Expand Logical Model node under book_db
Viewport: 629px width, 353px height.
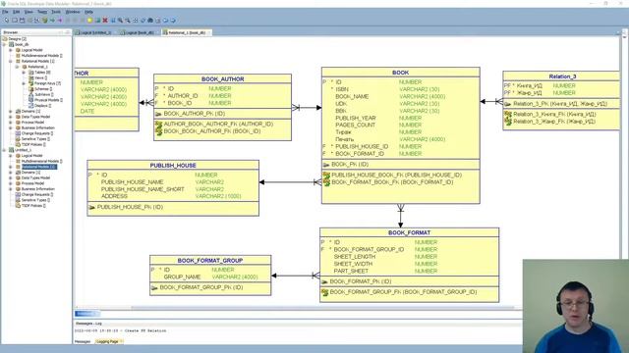click(x=11, y=50)
